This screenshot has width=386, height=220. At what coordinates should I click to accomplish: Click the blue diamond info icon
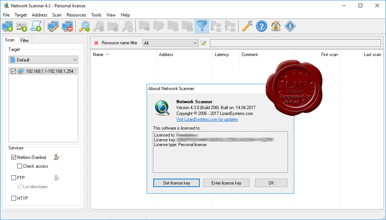[x=290, y=26]
